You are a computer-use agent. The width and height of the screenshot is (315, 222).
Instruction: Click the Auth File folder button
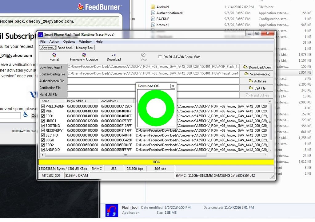[x=257, y=81]
